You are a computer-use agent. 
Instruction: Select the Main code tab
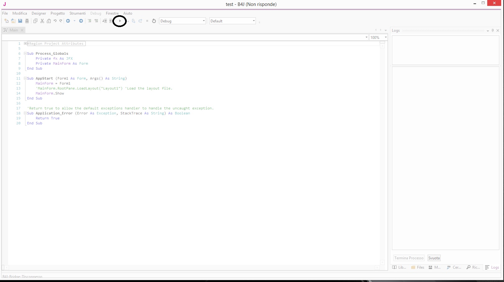[13, 30]
